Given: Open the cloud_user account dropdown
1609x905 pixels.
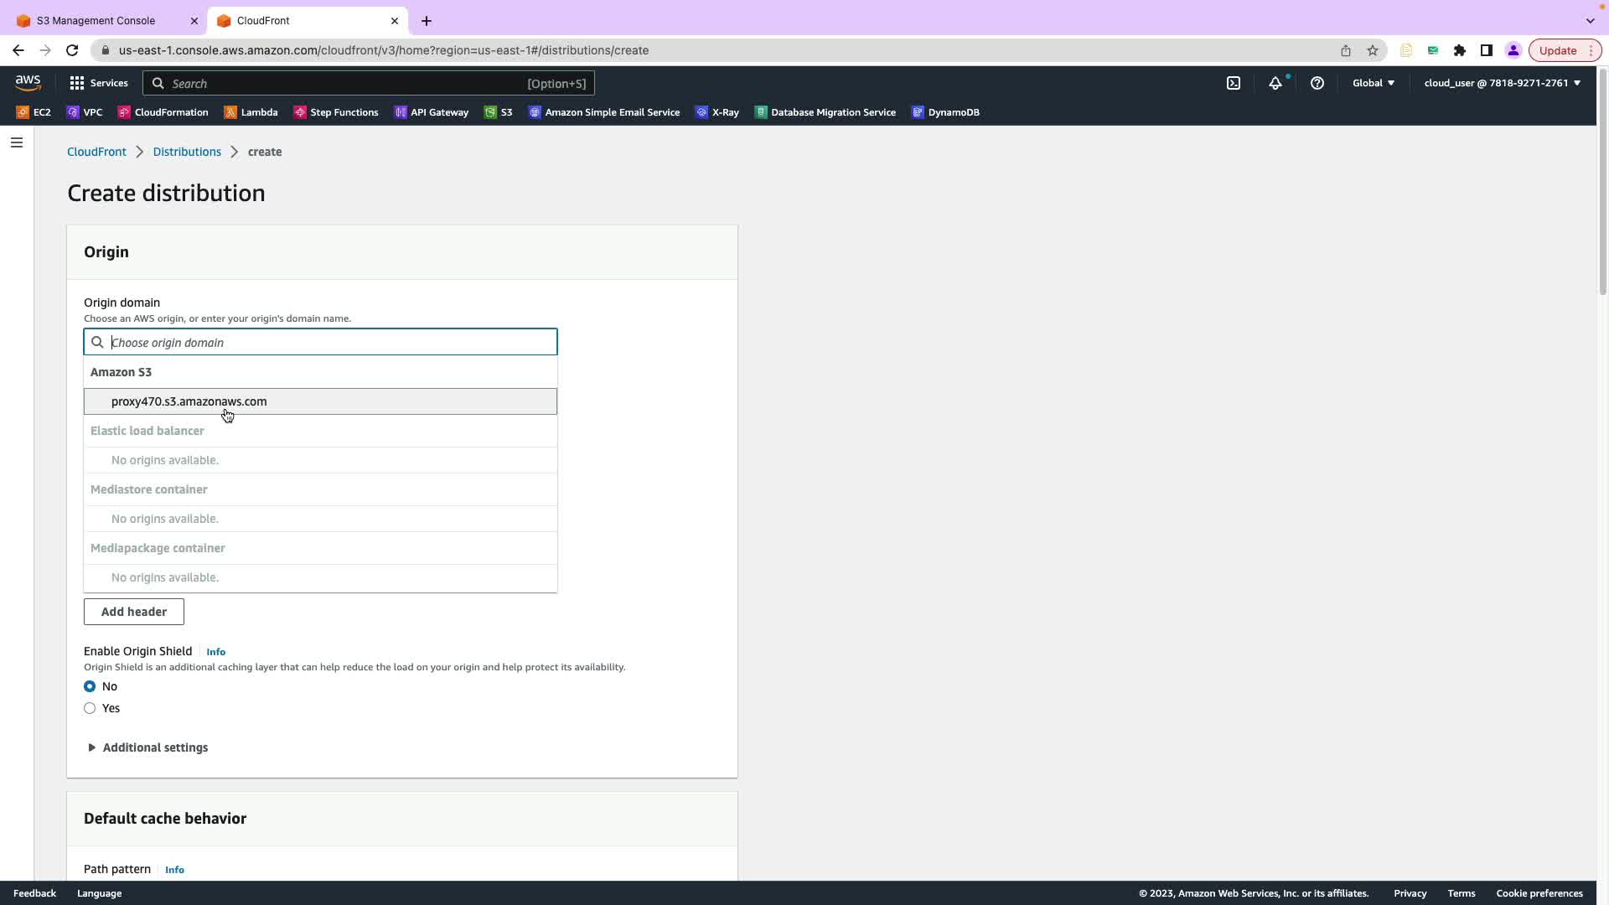Looking at the screenshot, I should point(1502,83).
